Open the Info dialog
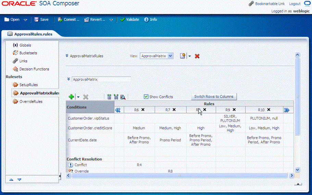 150,19
